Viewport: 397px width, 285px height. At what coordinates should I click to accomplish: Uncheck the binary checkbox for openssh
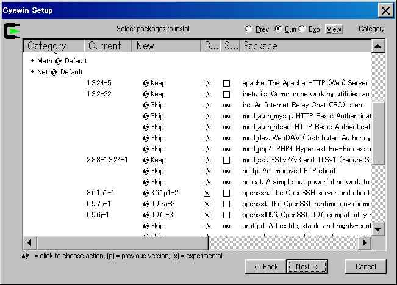click(207, 193)
